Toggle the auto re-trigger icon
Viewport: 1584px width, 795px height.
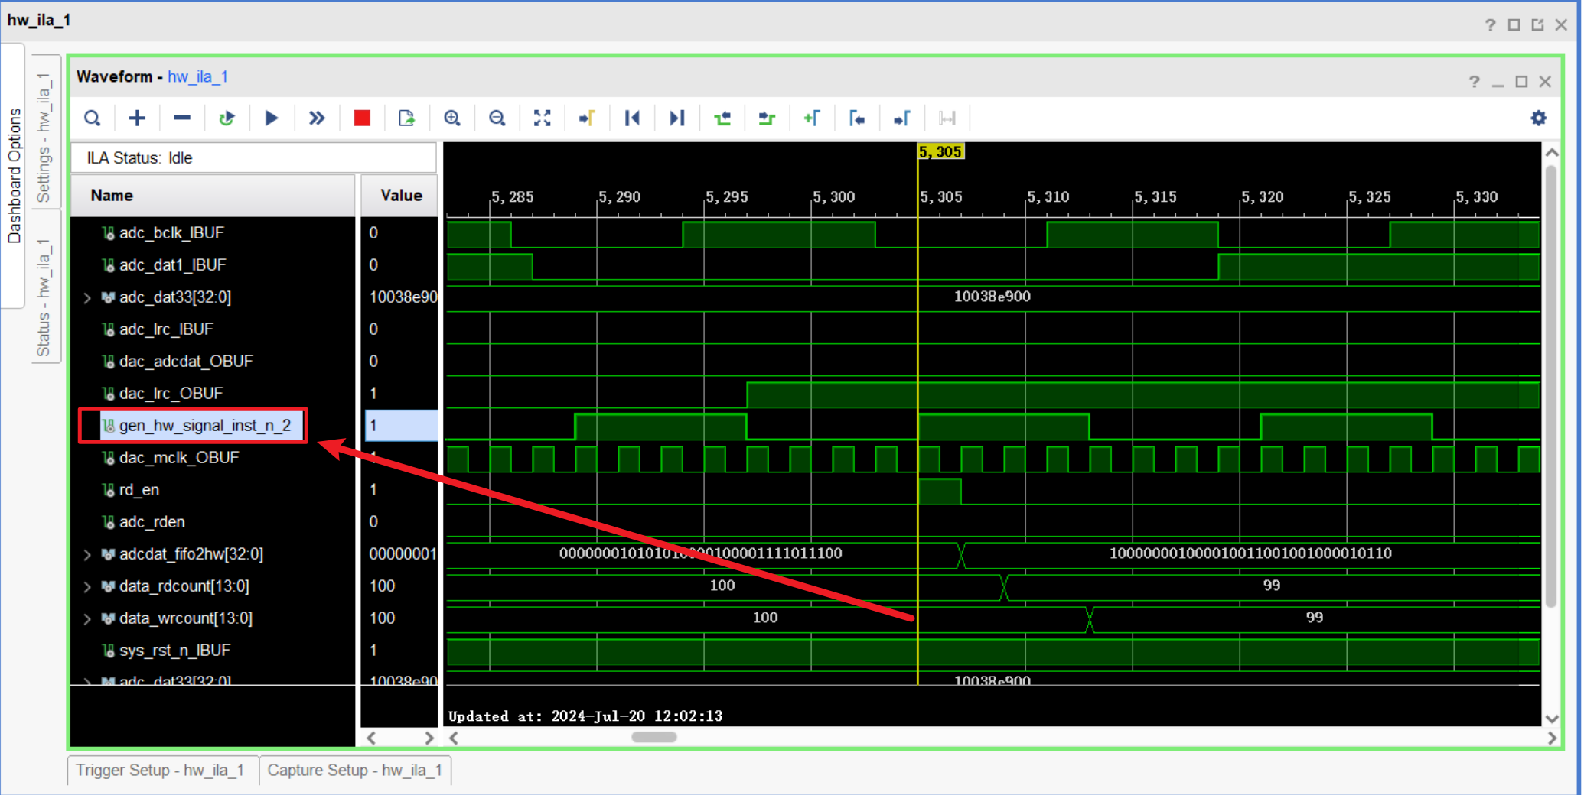pyautogui.click(x=227, y=118)
